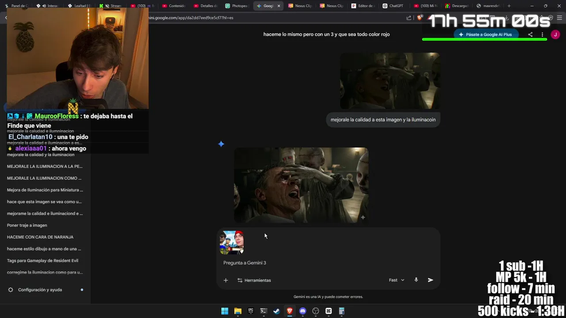Open CapCut from taskbar
The image size is (566, 318).
[329, 311]
